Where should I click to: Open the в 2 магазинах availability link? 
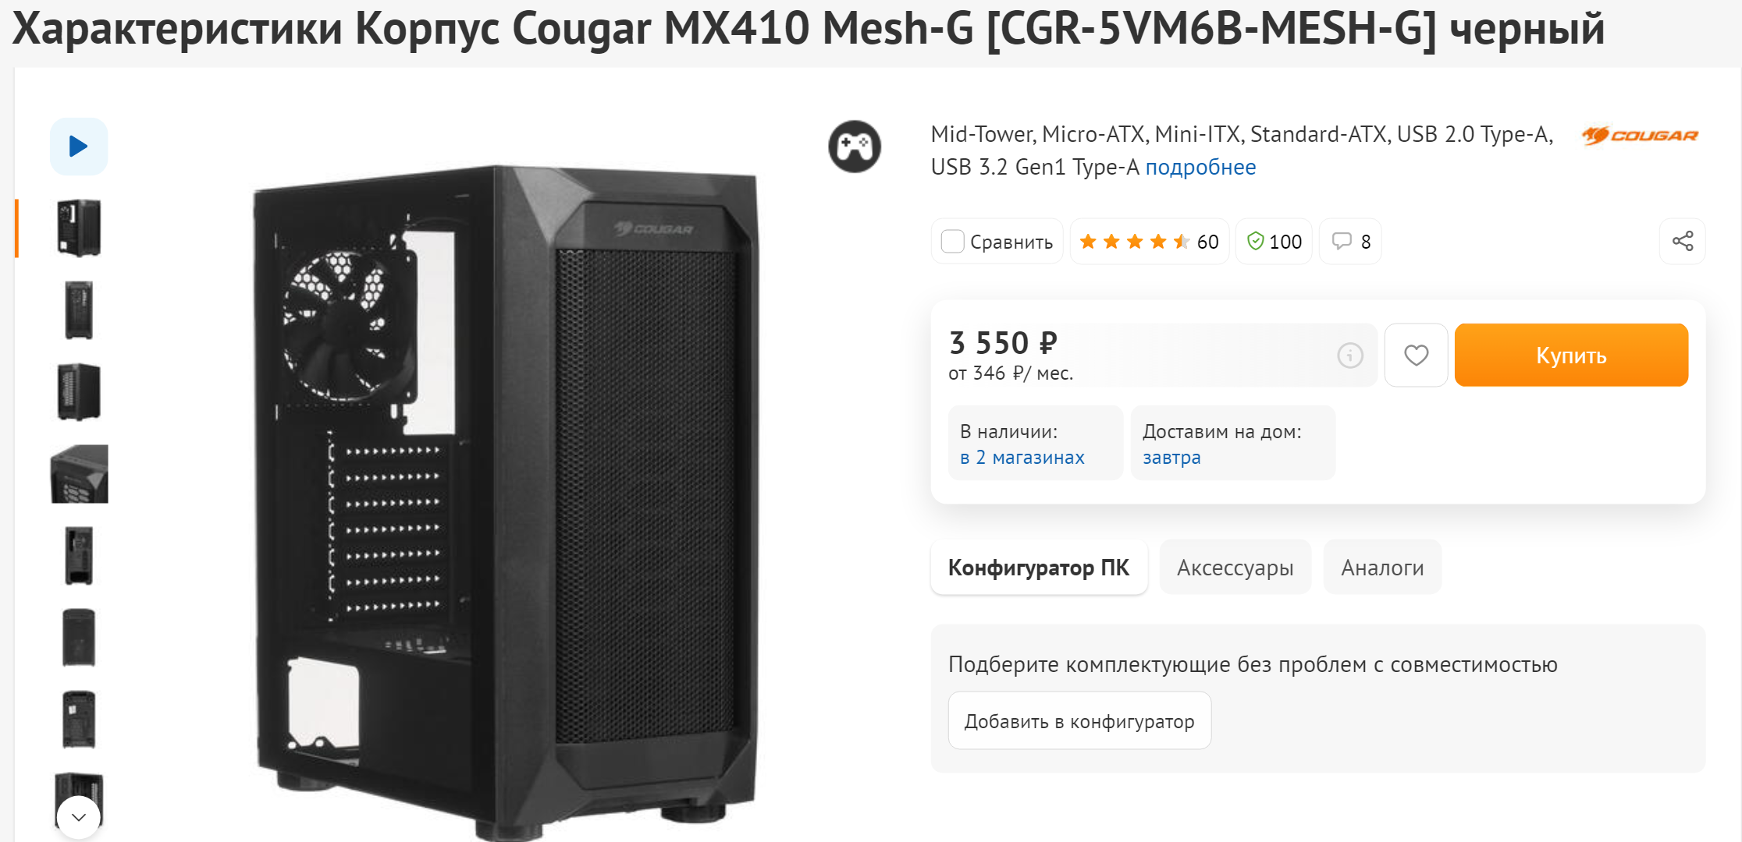click(1022, 458)
